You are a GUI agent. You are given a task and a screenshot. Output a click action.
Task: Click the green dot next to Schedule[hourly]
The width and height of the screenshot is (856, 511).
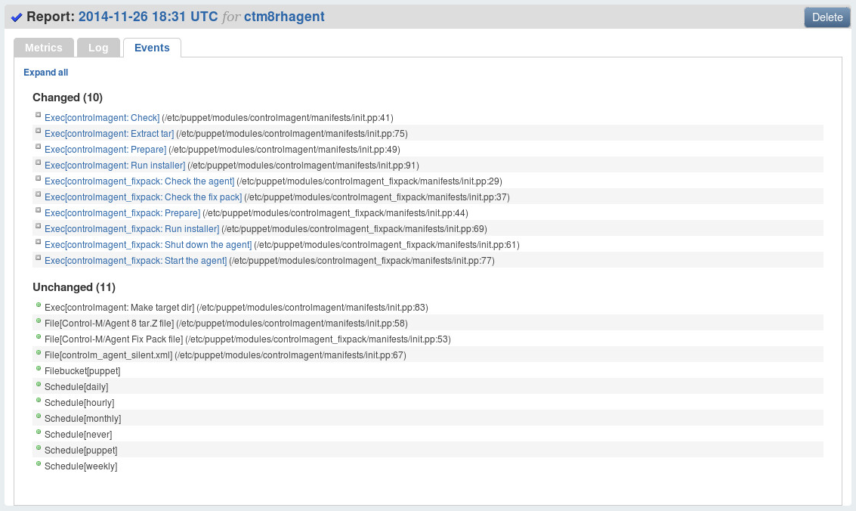(x=38, y=400)
